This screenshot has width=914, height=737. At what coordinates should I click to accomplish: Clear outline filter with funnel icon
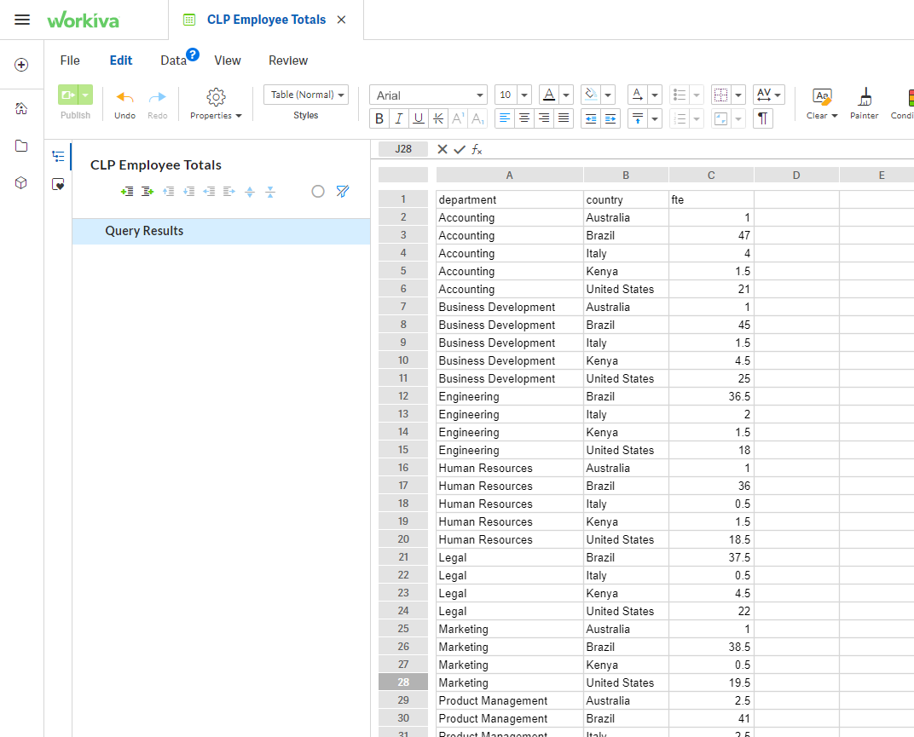343,191
